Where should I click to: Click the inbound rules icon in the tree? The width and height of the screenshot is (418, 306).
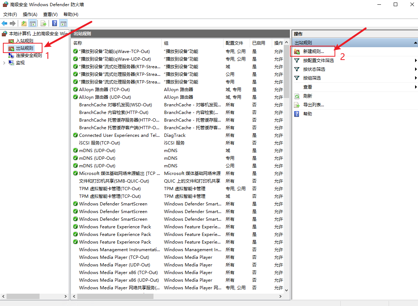11,41
